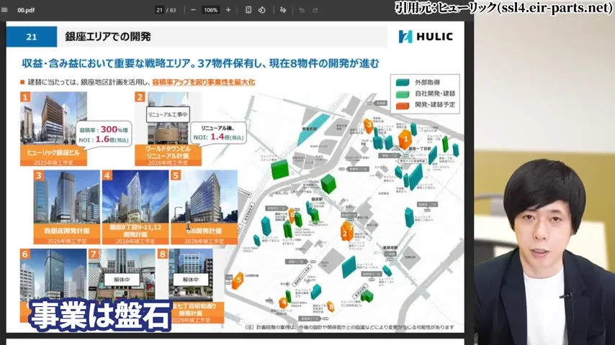Image resolution: width=615 pixels, height=345 pixels.
Task: Click the HULIC logo on the slide
Action: 426,37
